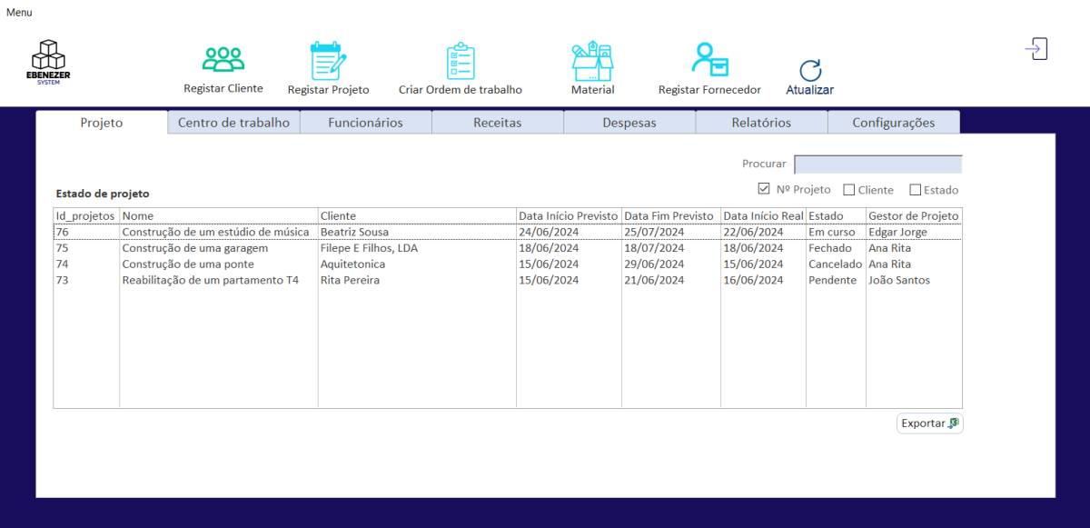The image size is (1090, 528).
Task: Open the Criar Ordem de trabalho clipboard icon
Action: pos(460,61)
